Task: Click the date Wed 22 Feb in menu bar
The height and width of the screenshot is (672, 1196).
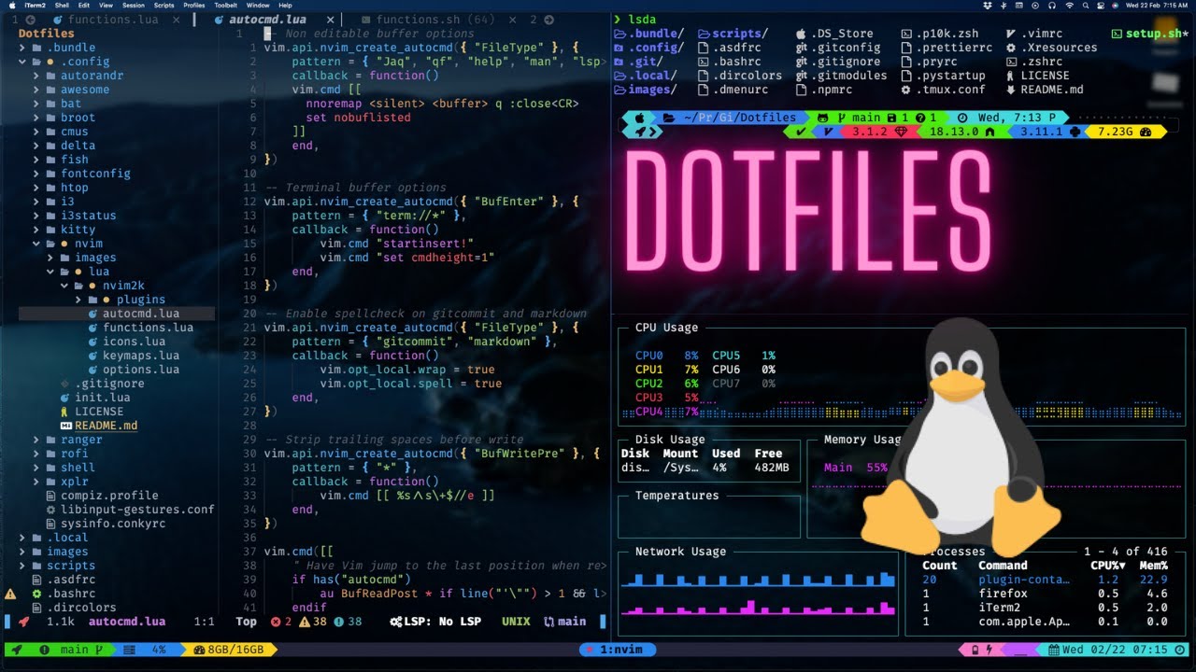Action: click(1143, 6)
